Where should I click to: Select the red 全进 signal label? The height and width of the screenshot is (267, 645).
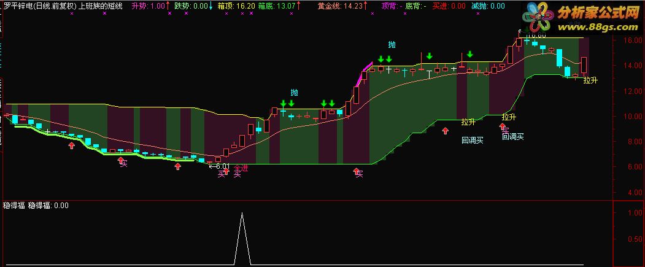(241, 168)
